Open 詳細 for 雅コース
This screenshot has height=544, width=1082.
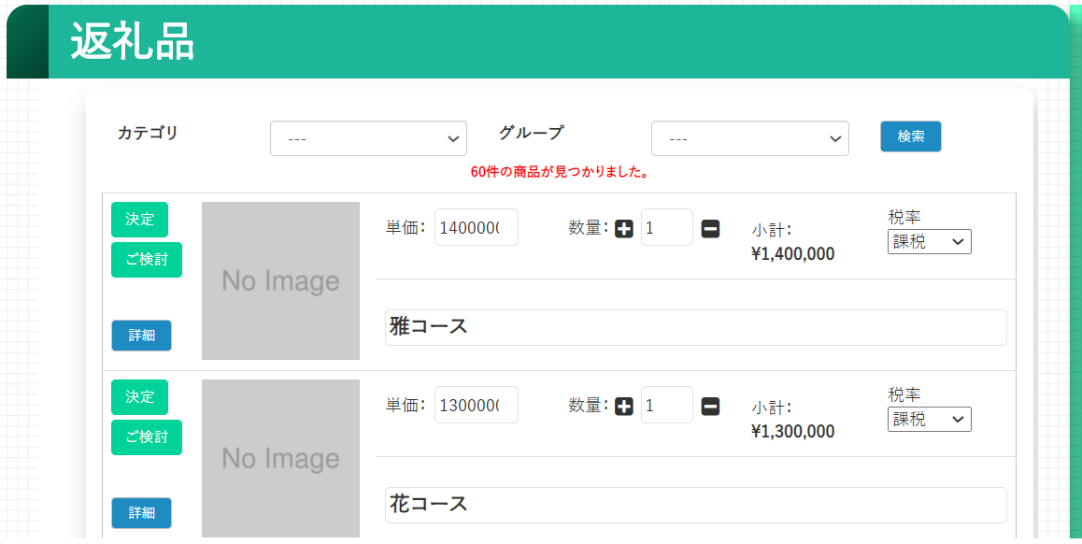[x=141, y=336]
